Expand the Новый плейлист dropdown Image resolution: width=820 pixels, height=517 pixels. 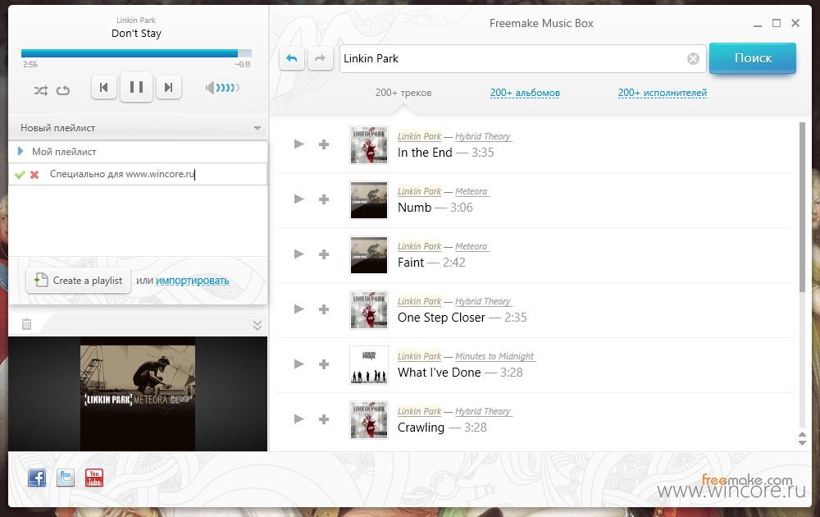pyautogui.click(x=257, y=128)
